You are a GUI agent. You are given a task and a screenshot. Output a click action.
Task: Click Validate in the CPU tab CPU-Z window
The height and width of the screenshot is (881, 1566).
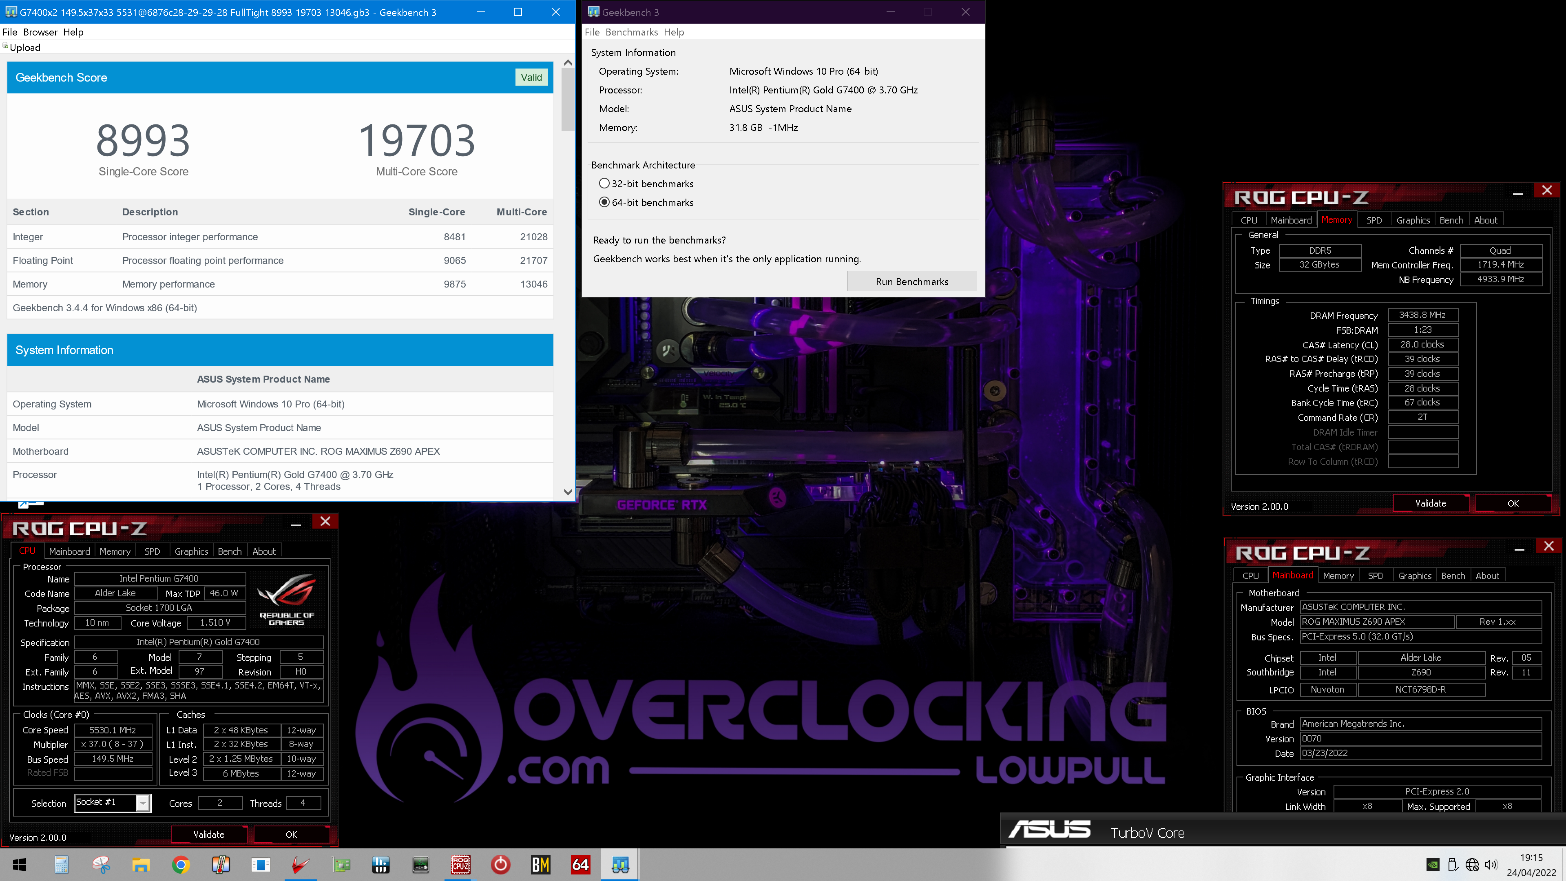[x=209, y=834]
